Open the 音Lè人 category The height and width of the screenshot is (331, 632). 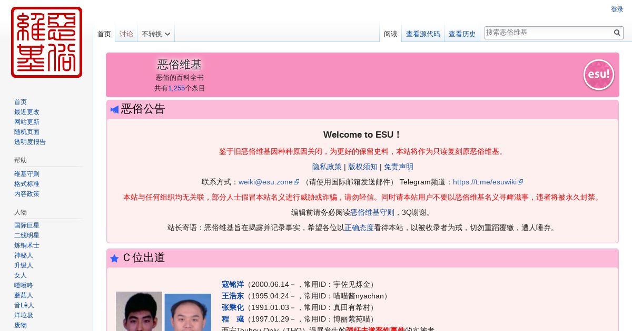[24, 305]
